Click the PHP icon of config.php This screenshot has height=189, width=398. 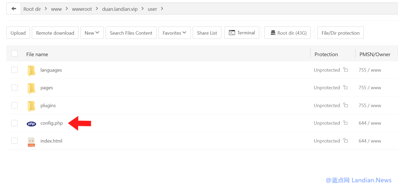coord(31,124)
